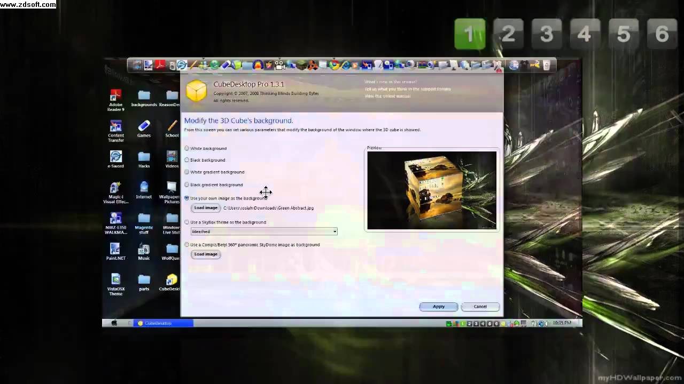Open the VistaOSX Theme desktop icon
Screen dimensions: 684x384
click(x=115, y=285)
